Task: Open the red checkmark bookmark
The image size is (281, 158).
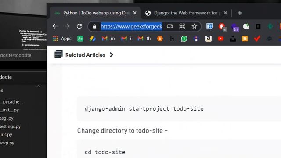Action: (257, 39)
